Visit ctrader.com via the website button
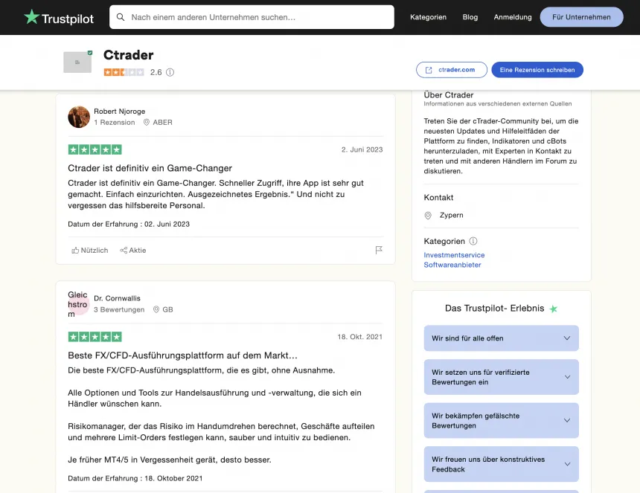Viewport: 640px width, 493px height. [451, 69]
